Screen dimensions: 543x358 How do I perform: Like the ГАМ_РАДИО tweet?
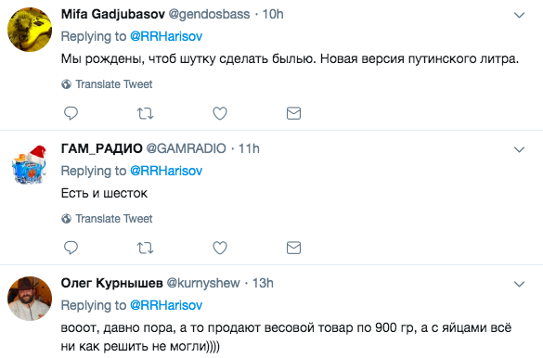tap(220, 248)
